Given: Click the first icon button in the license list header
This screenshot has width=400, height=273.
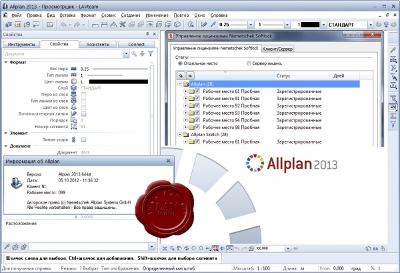Looking at the screenshot, I should pyautogui.click(x=181, y=75).
